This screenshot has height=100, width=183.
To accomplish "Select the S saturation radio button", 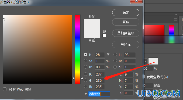I will 85,61.
